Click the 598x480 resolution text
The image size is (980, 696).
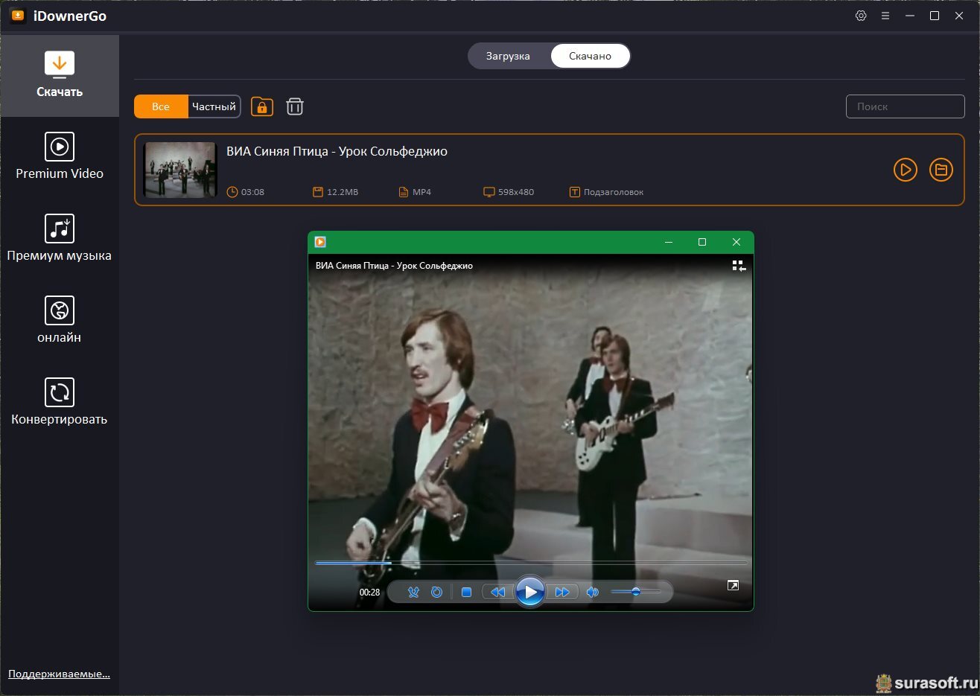[x=516, y=192]
